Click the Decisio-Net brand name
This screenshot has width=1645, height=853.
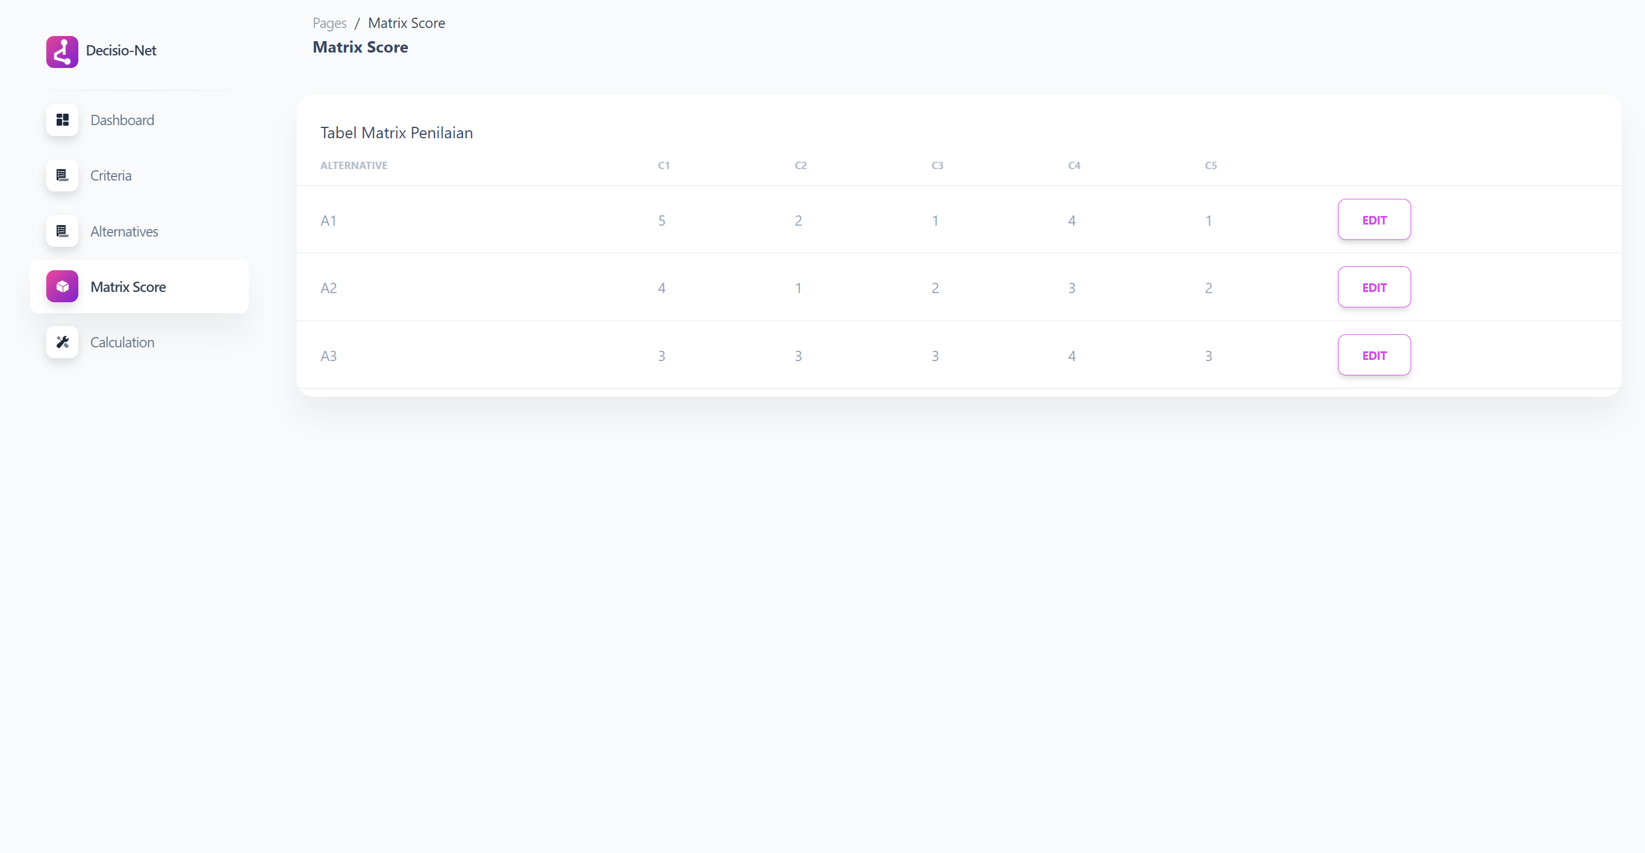coord(121,50)
